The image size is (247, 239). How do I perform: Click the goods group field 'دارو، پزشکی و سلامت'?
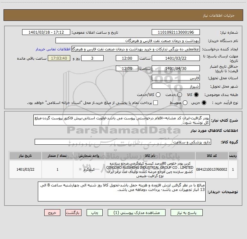(123, 142)
